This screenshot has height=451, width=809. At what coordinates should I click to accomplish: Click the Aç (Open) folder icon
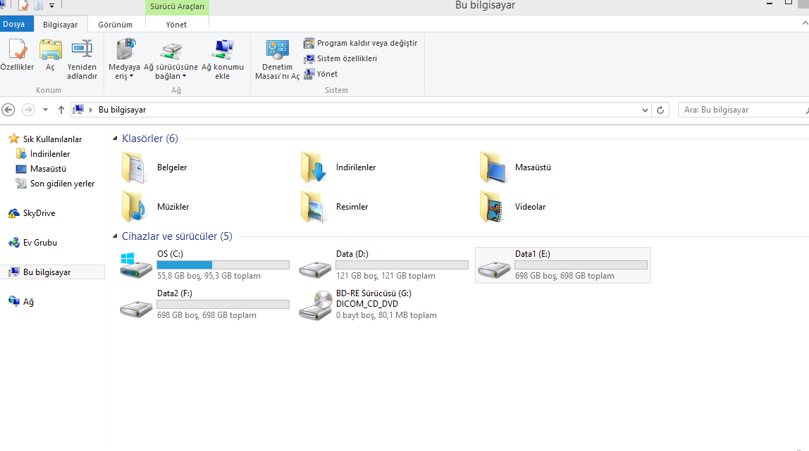(51, 49)
